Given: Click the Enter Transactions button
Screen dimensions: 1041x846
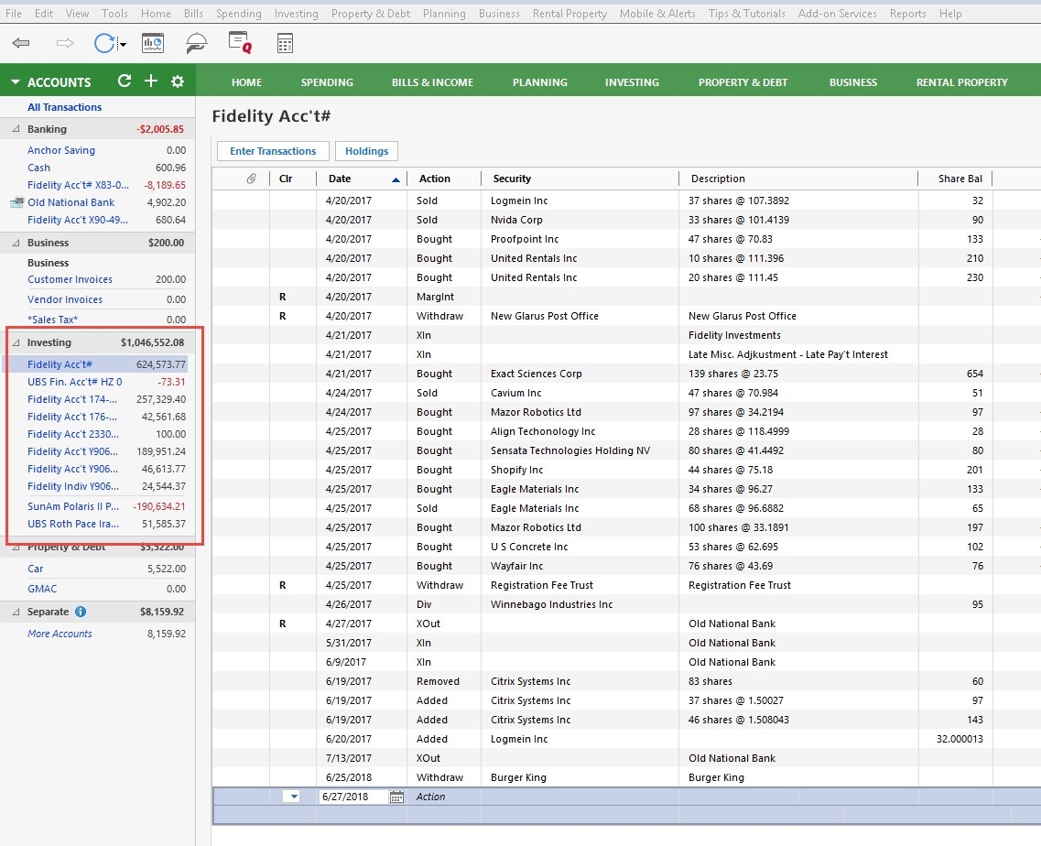Looking at the screenshot, I should 273,151.
